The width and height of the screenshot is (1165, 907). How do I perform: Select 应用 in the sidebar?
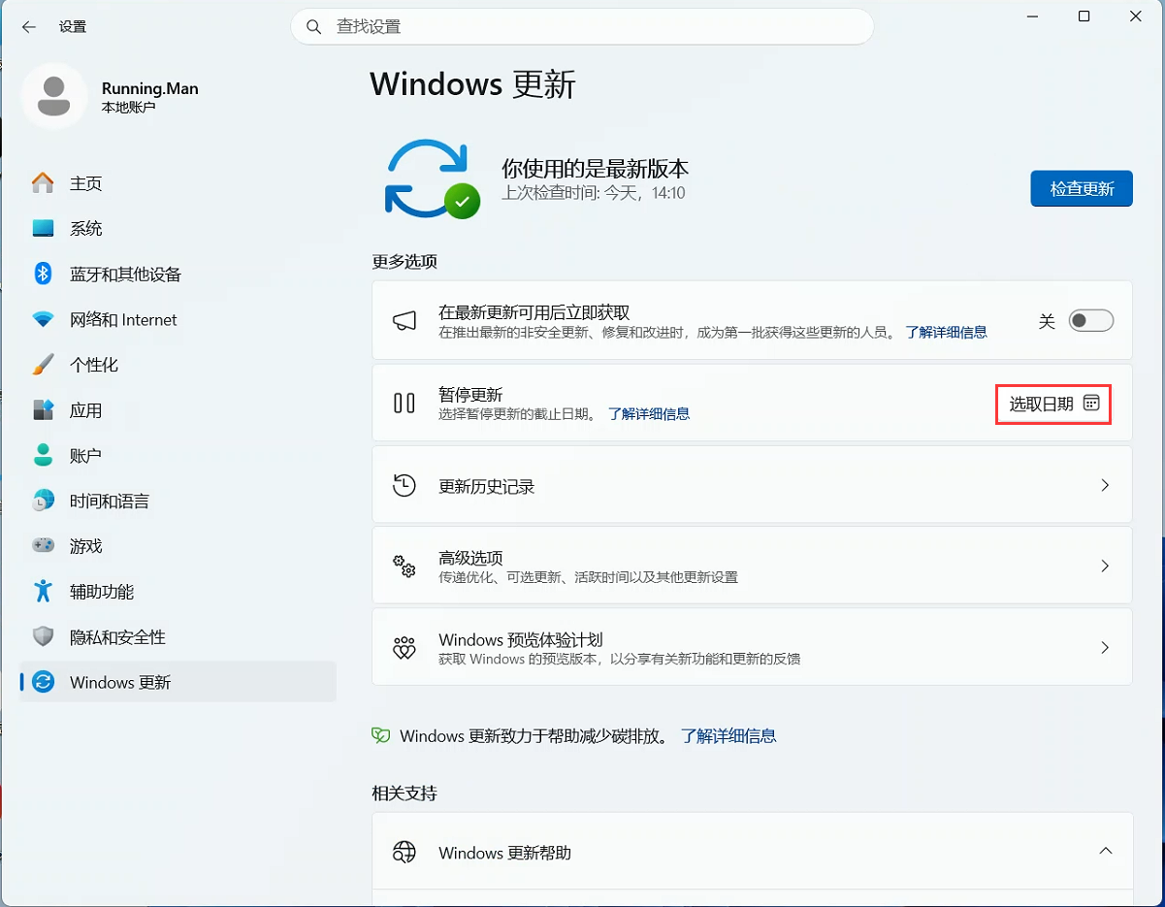click(178, 410)
